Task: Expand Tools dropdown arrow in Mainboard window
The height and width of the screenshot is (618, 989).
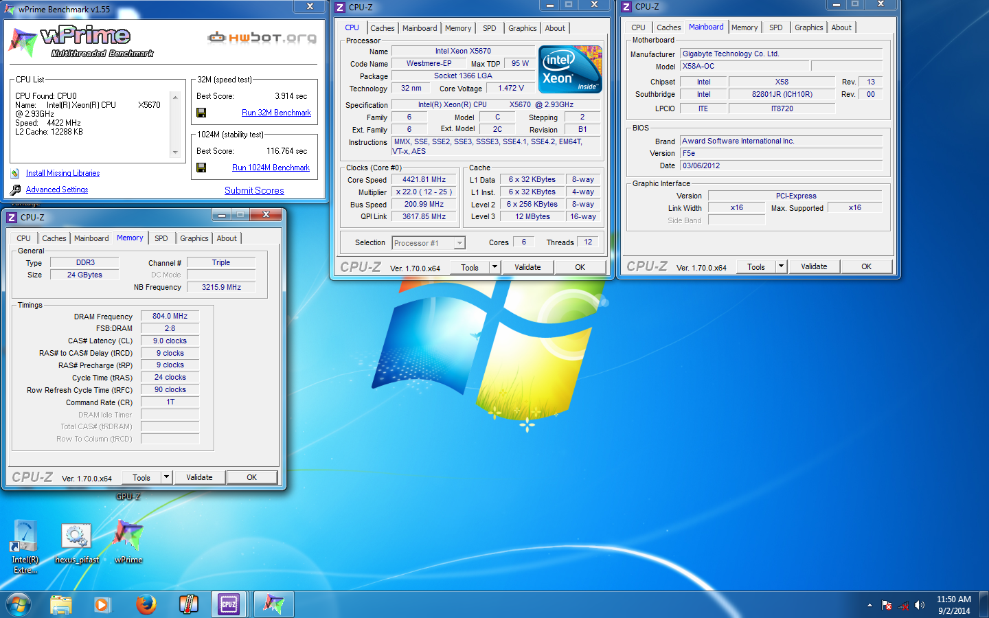Action: (x=781, y=266)
